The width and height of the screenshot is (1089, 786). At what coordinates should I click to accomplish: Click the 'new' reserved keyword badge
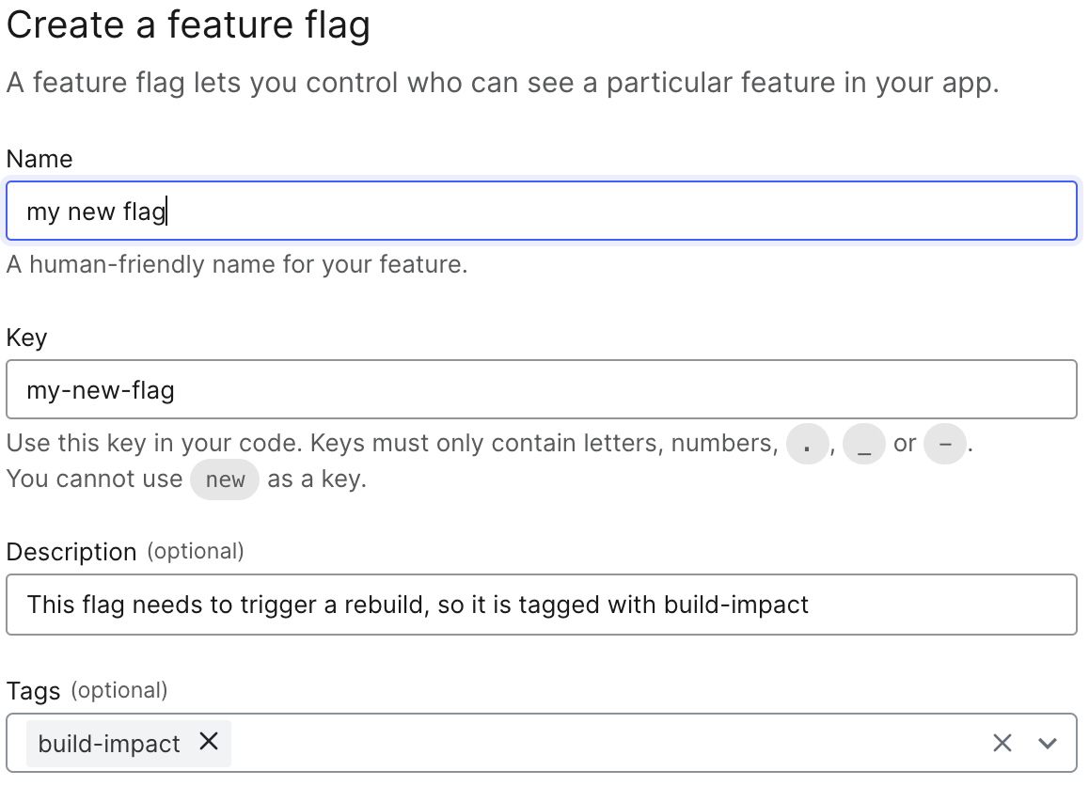(x=224, y=479)
